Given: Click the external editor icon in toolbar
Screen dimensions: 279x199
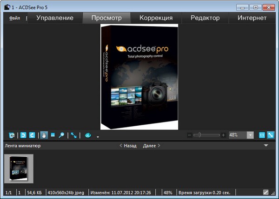Looking at the screenshot, I should tap(12, 135).
